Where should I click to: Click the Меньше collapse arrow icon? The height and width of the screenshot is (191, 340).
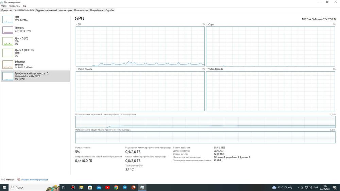tap(3, 179)
